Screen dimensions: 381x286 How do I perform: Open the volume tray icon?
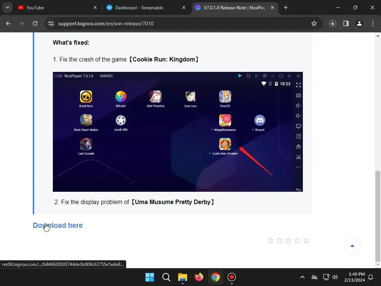pyautogui.click(x=335, y=277)
